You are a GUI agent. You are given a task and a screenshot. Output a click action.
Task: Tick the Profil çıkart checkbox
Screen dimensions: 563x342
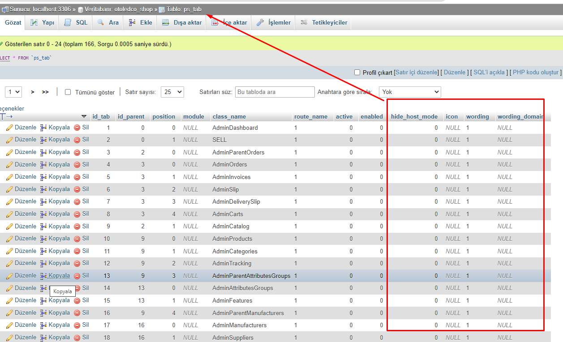click(x=357, y=73)
